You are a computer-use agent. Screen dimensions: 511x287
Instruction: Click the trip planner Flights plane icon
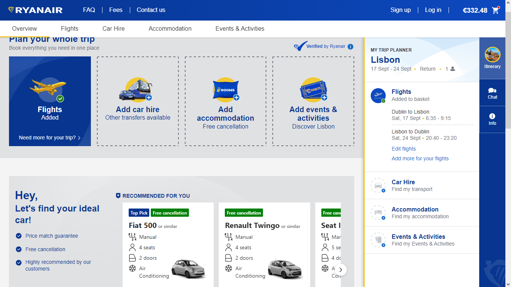378,96
